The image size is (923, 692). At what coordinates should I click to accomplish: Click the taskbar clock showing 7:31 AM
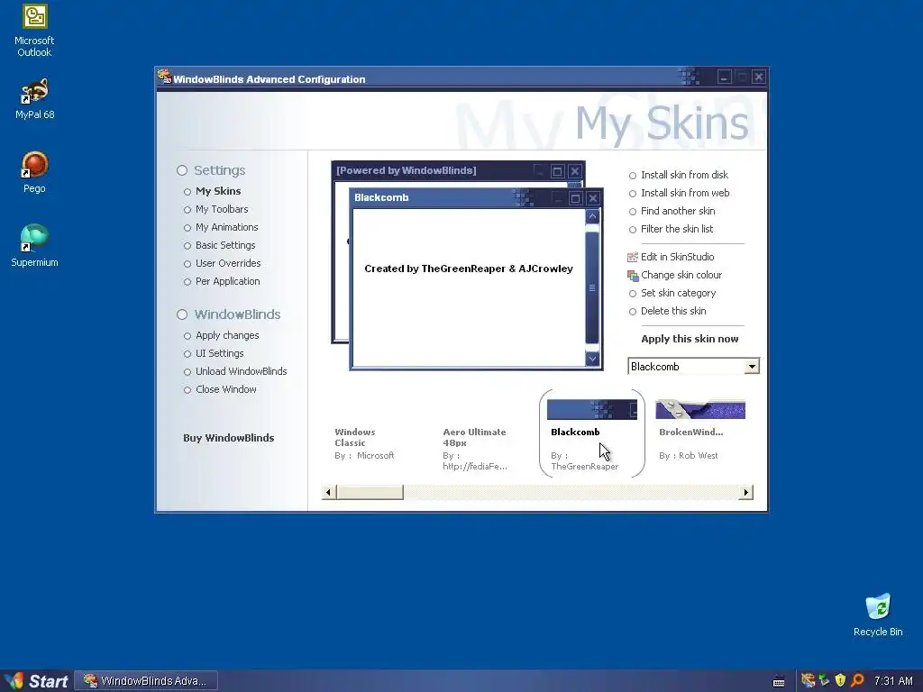[x=893, y=681]
